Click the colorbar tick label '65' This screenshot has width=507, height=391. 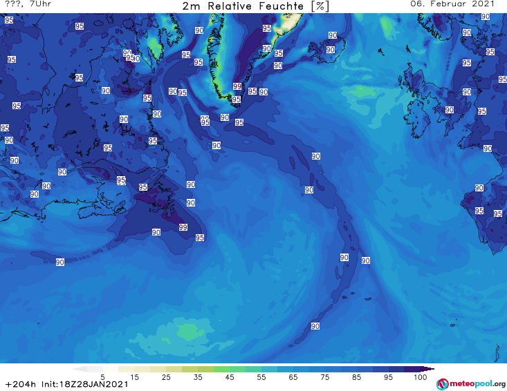[293, 377]
